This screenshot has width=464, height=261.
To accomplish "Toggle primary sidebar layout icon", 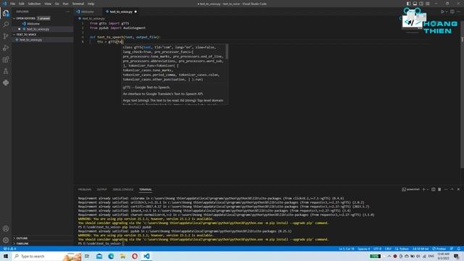I will pyautogui.click(x=408, y=4).
